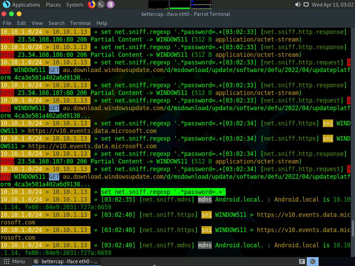Viewport: 355px width, 266px height.
Task: Open the Search menu
Action: (x=57, y=23)
